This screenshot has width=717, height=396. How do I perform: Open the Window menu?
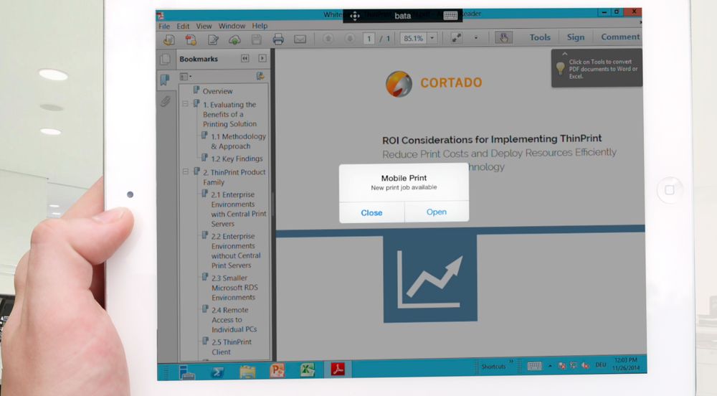click(x=232, y=26)
